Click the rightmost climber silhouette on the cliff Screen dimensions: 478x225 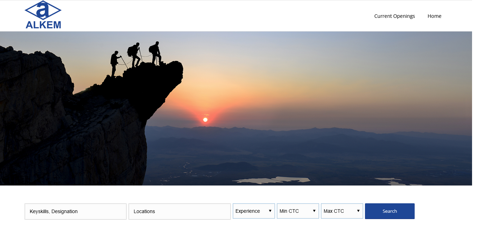pyautogui.click(x=155, y=52)
